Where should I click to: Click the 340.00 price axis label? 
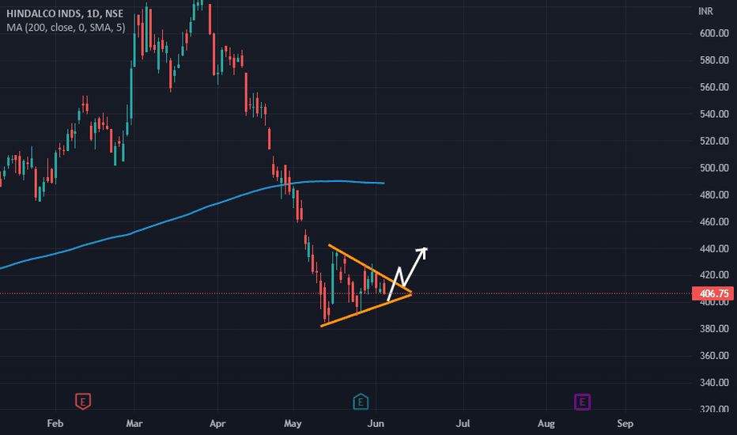pos(714,382)
